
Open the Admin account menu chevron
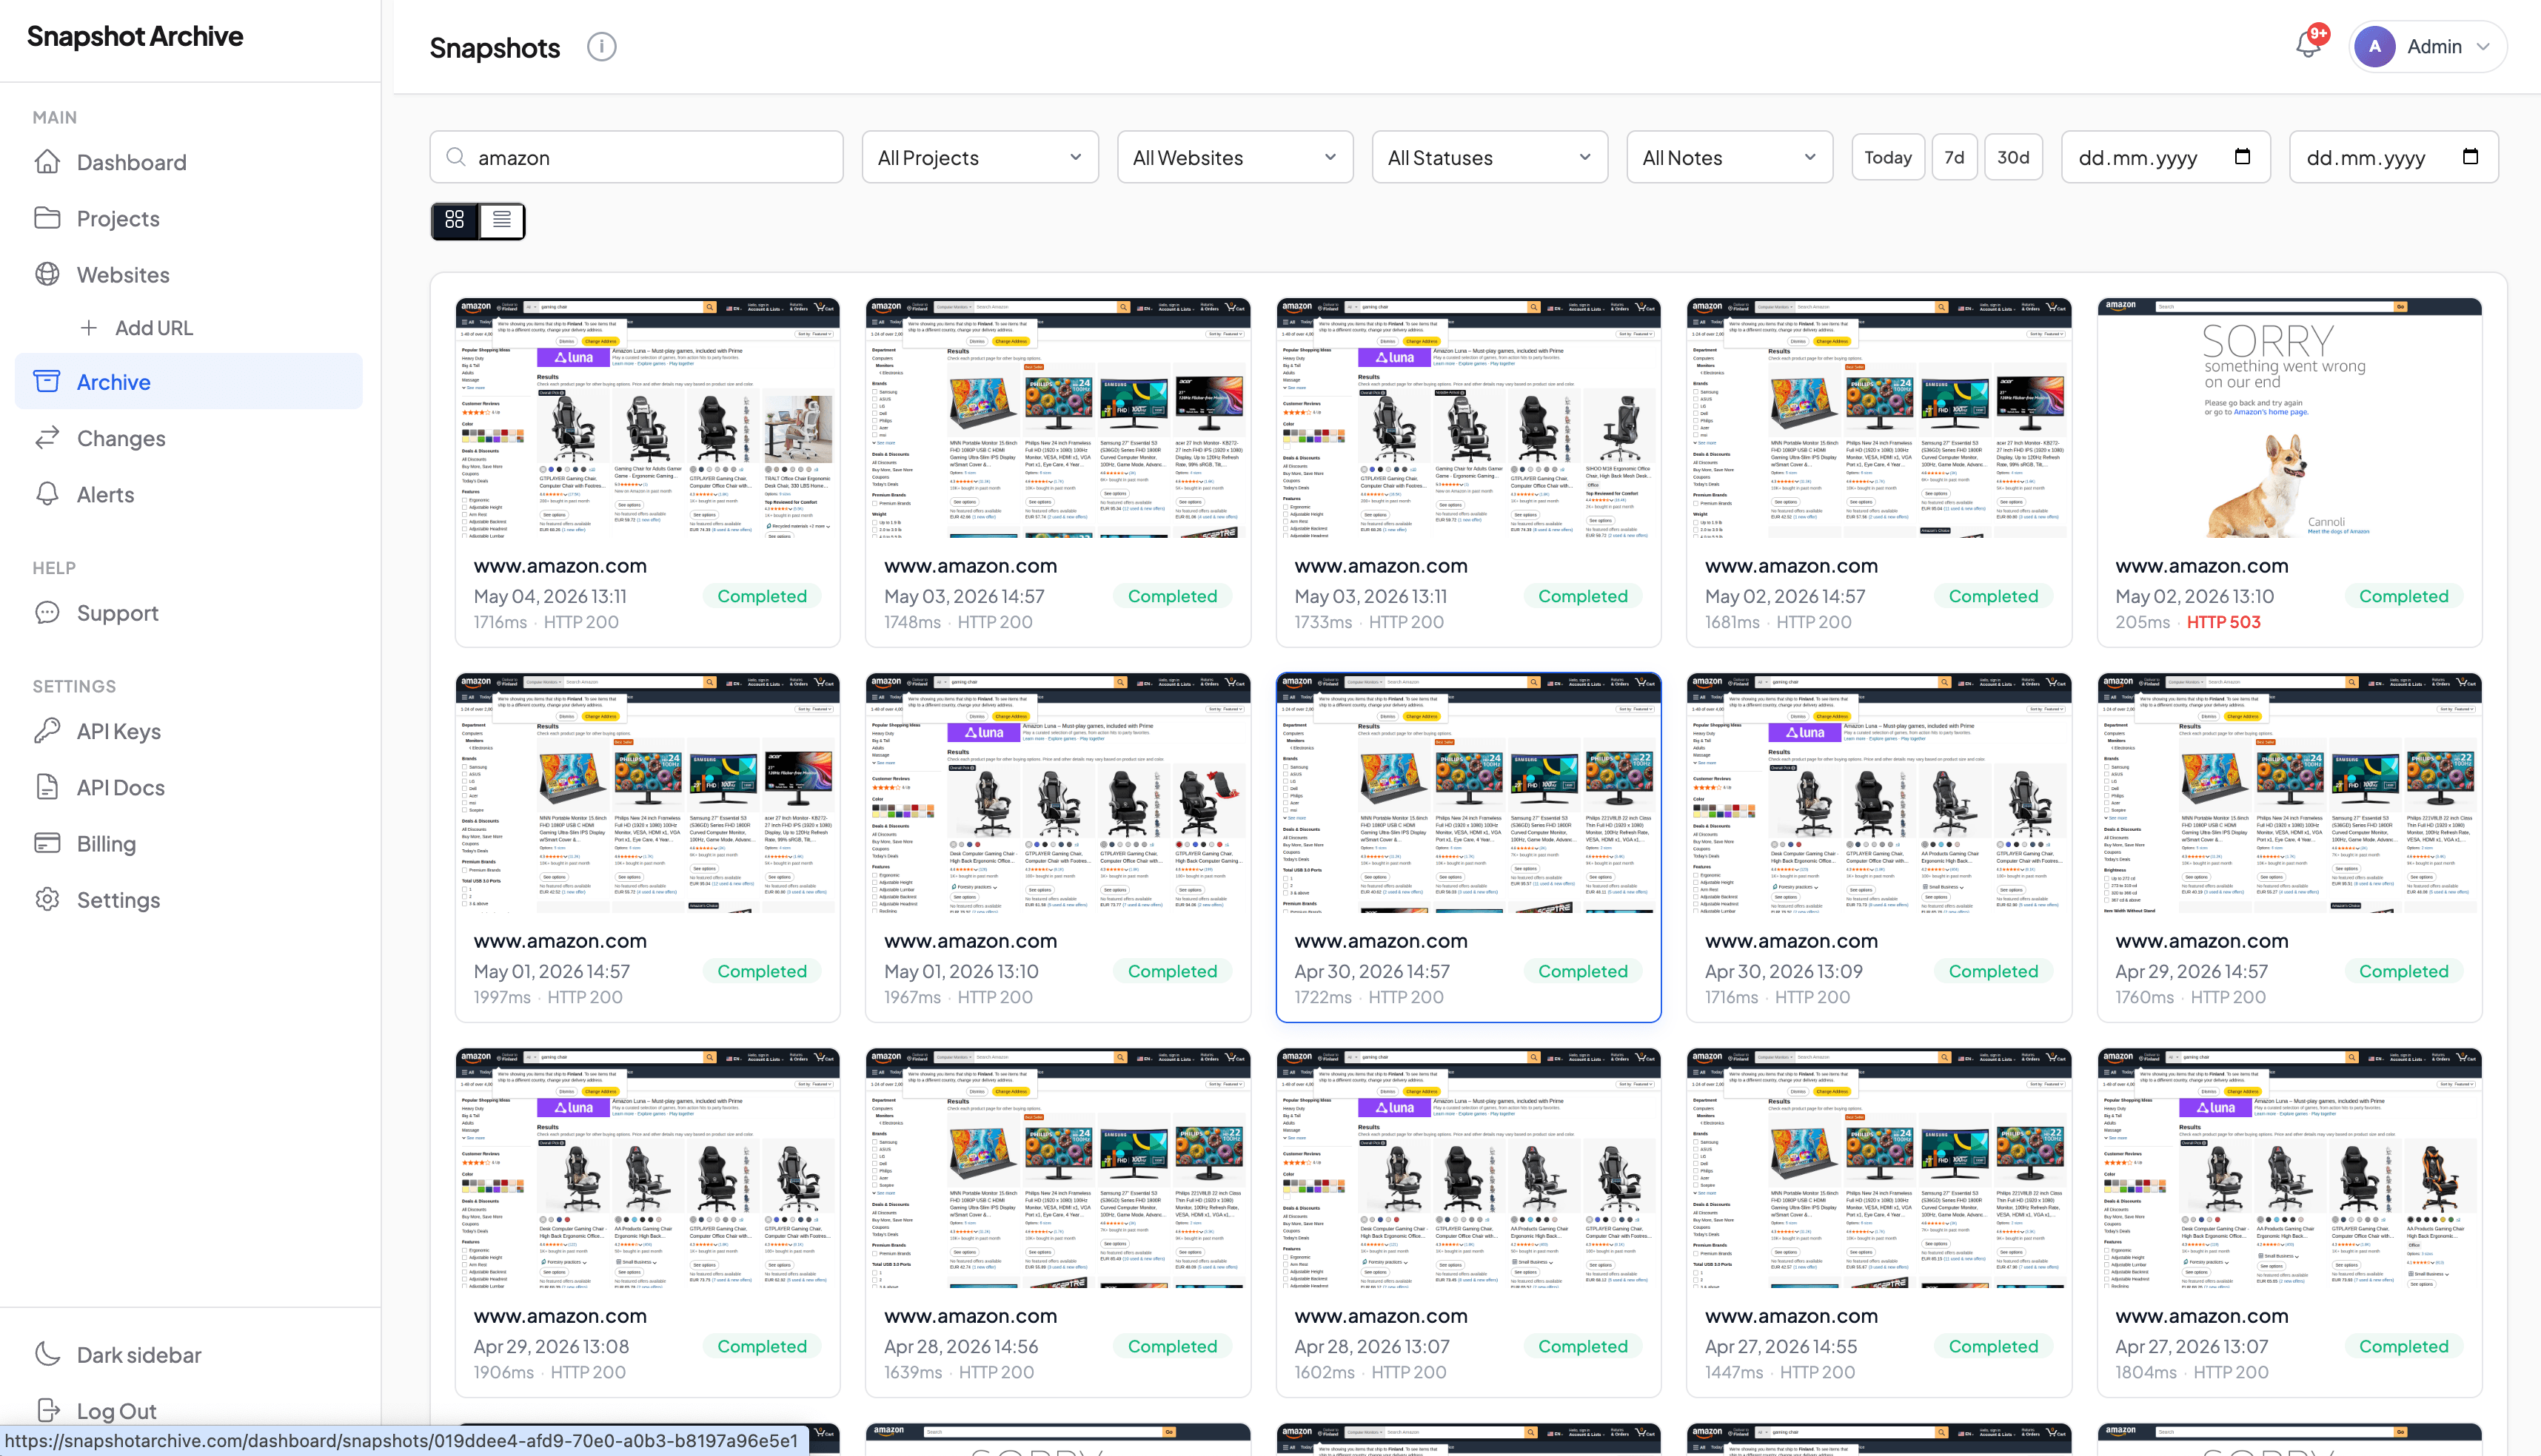click(2483, 47)
